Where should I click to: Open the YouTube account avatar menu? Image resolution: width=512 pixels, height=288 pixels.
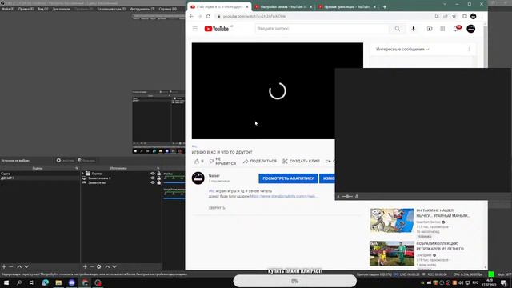(x=471, y=29)
